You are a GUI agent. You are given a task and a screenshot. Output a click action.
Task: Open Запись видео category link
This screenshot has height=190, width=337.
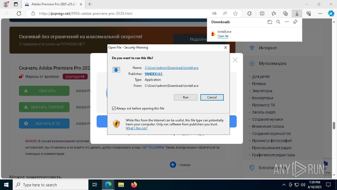(264, 112)
